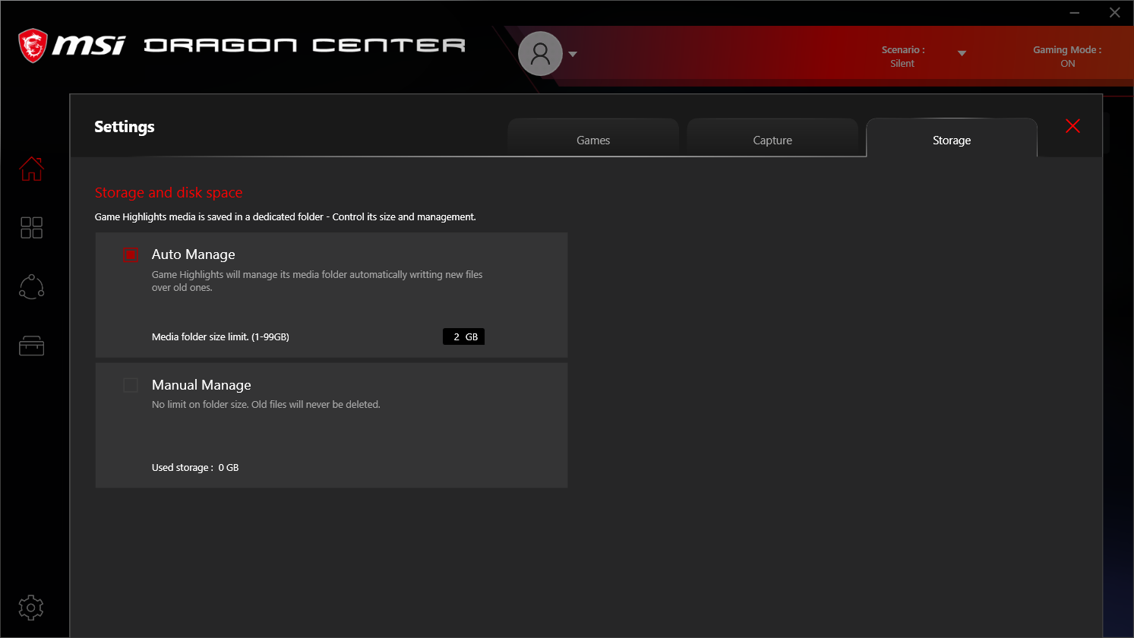
Task: Close the Dragon Center window
Action: (x=1115, y=12)
